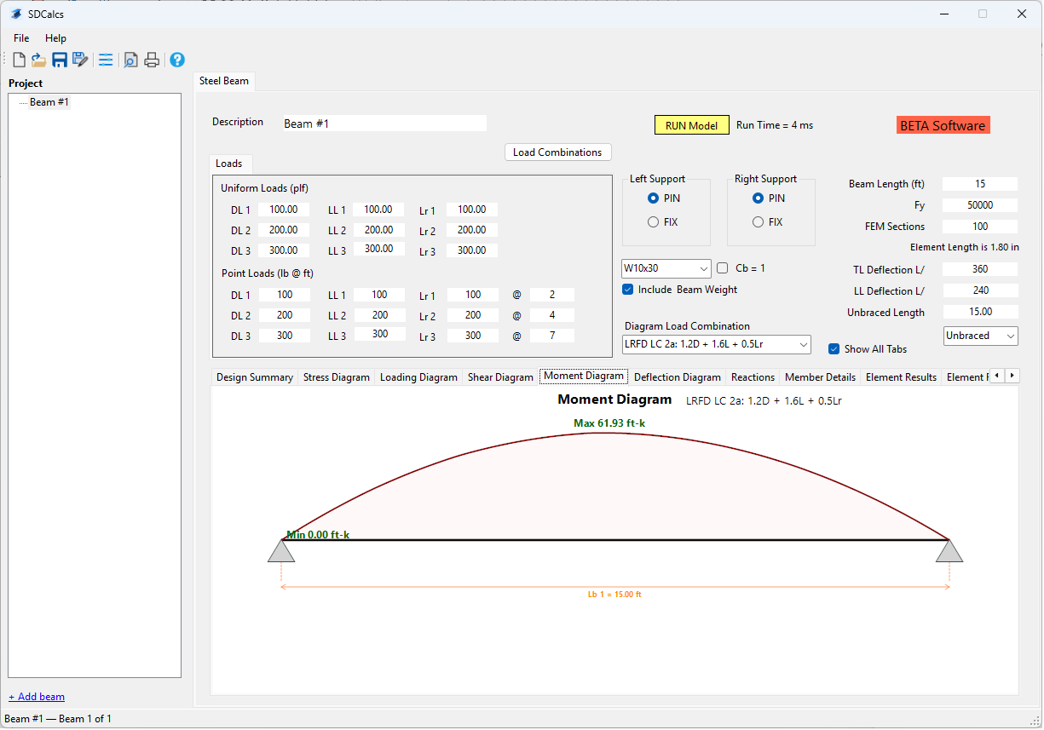The image size is (1044, 730).
Task: Click the Beam Length input field
Action: [980, 184]
